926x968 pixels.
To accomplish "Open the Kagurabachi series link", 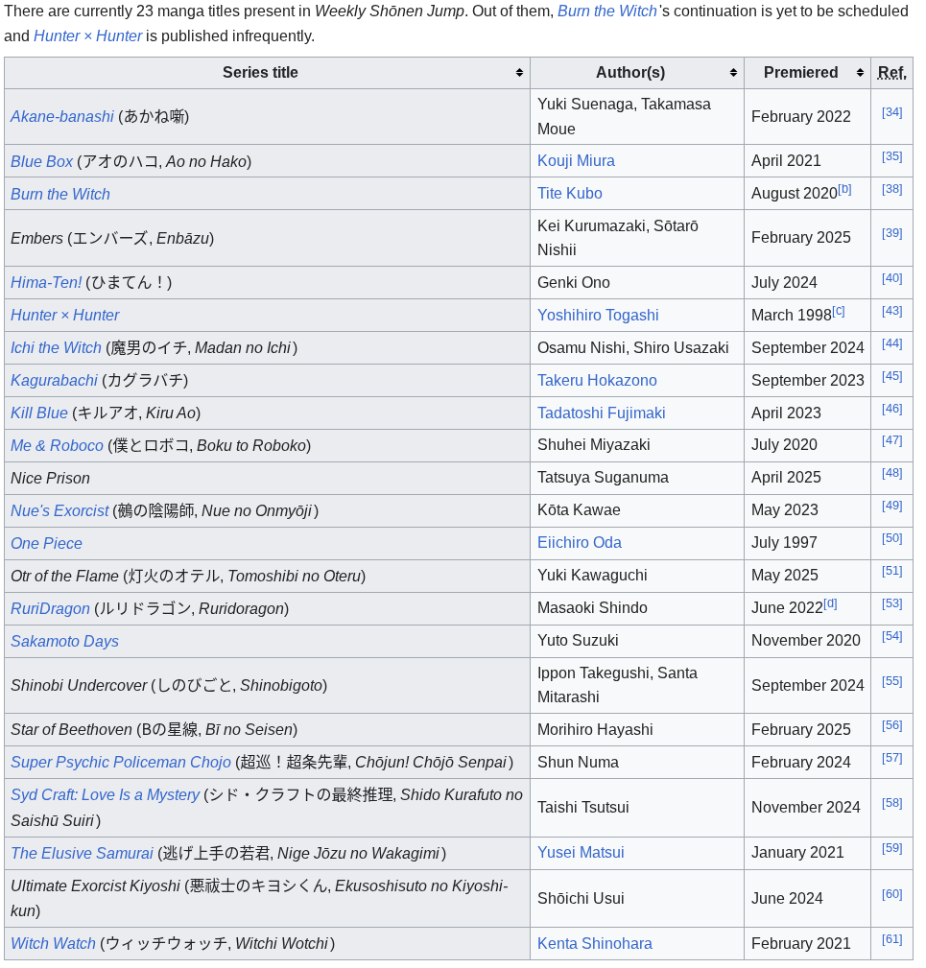I will coord(55,381).
